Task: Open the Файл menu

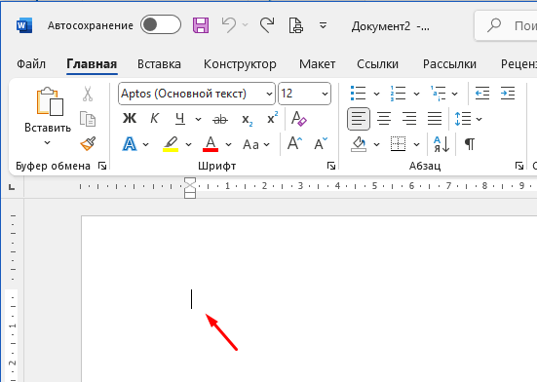Action: (x=31, y=64)
